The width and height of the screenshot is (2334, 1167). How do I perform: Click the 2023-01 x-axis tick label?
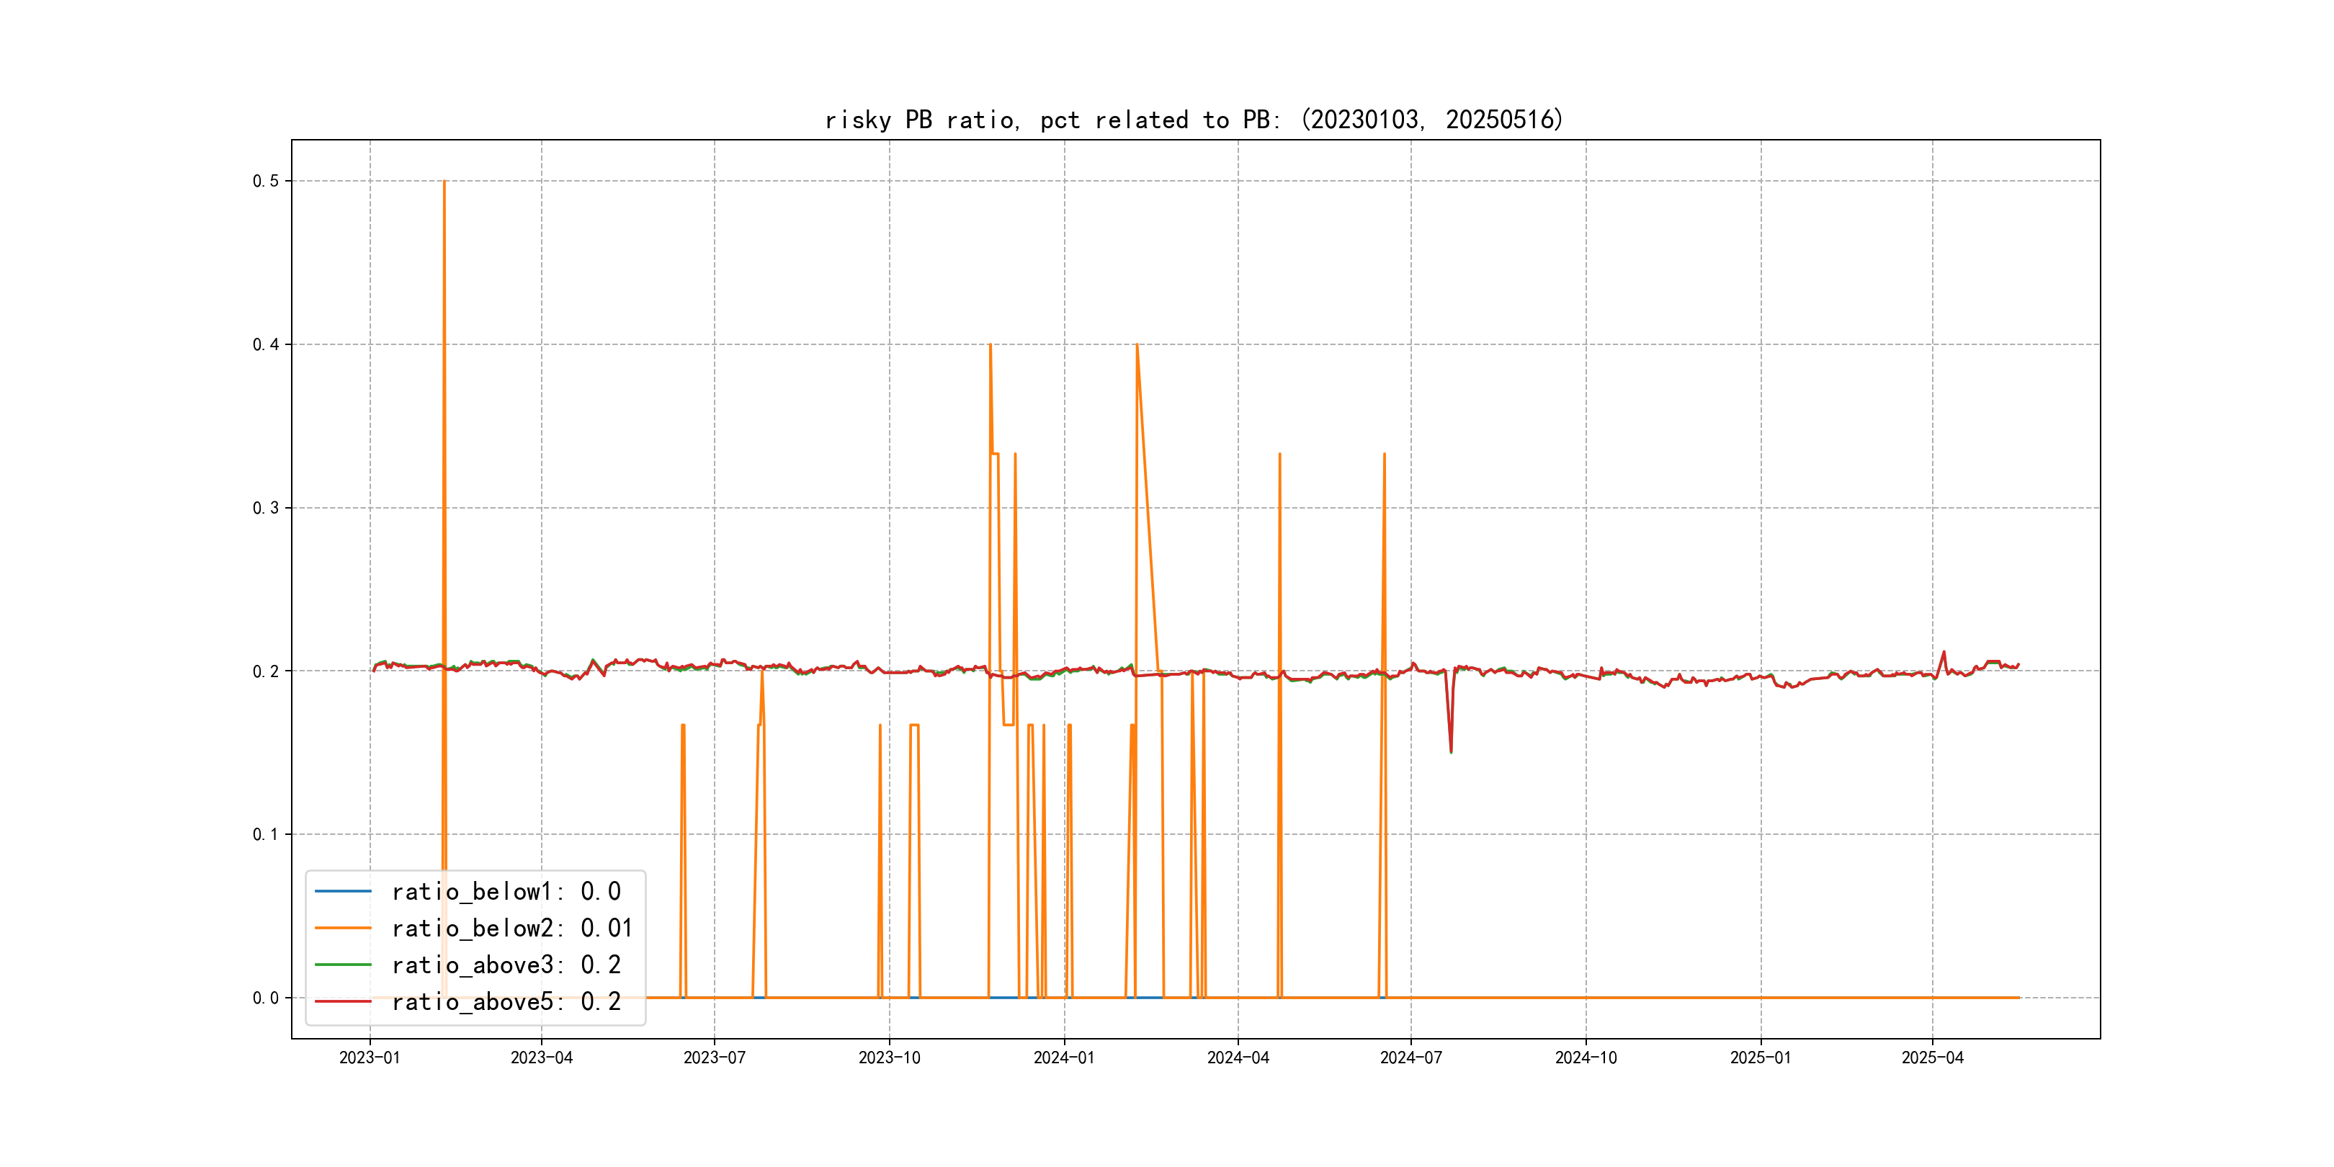point(370,1058)
